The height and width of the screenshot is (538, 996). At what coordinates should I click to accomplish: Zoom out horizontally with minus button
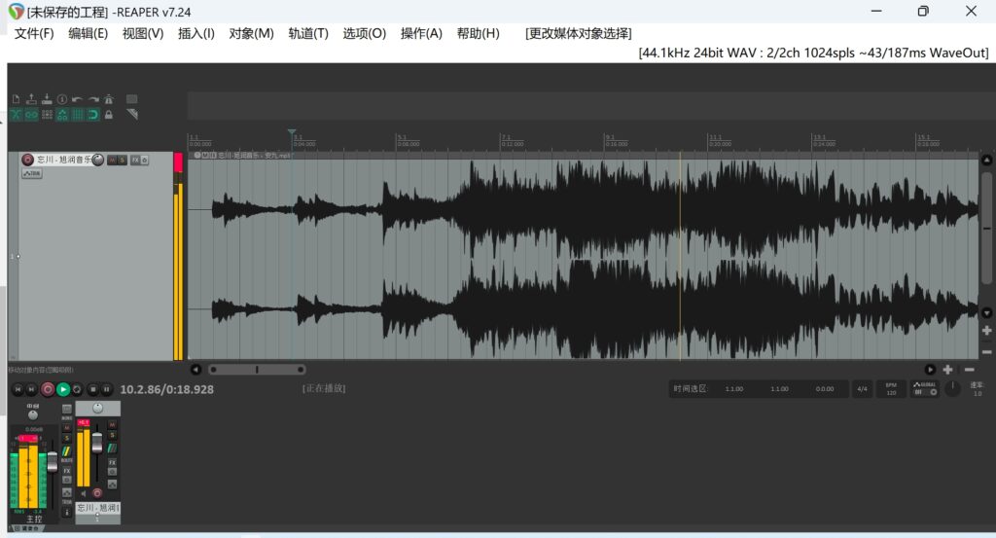click(x=970, y=369)
